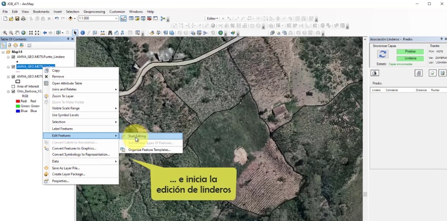Viewport: 447px width, 221px height.
Task: Expand the Joins and Relates submenu
Action: [81, 90]
